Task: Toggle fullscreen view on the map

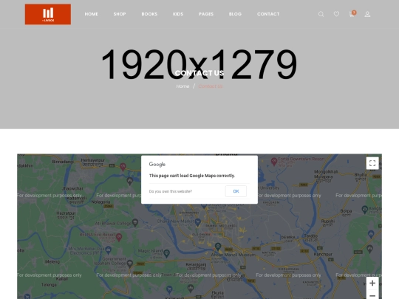Action: click(x=372, y=163)
